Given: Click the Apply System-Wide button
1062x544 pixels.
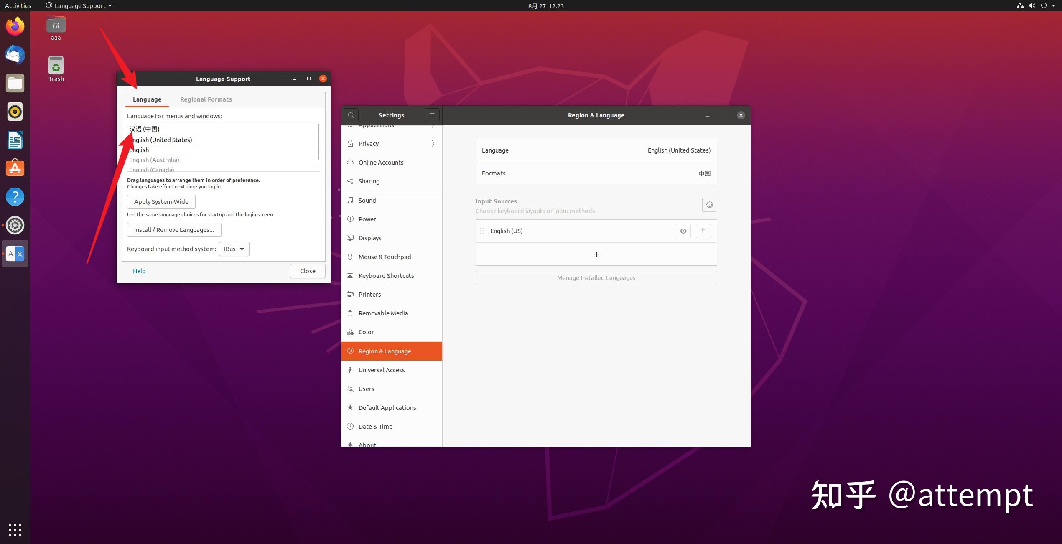Looking at the screenshot, I should click(x=161, y=202).
